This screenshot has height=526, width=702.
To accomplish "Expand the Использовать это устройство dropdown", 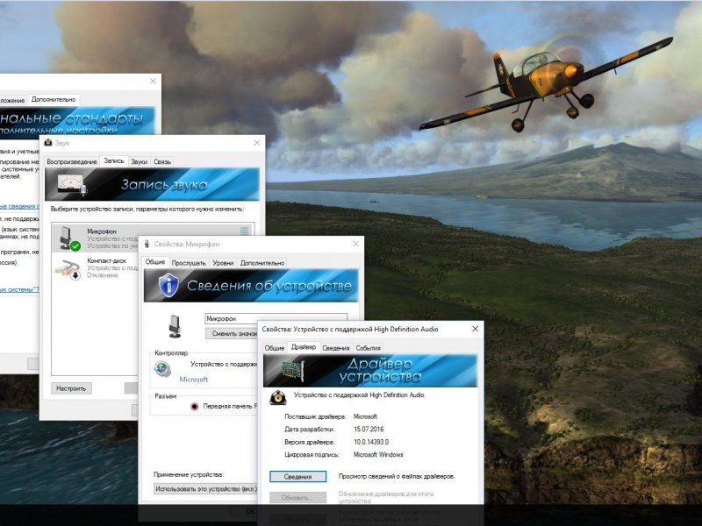I will [205, 489].
